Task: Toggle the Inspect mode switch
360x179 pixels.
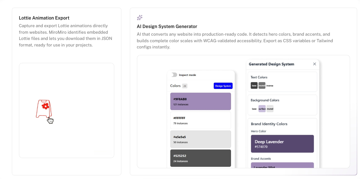Action: click(174, 75)
